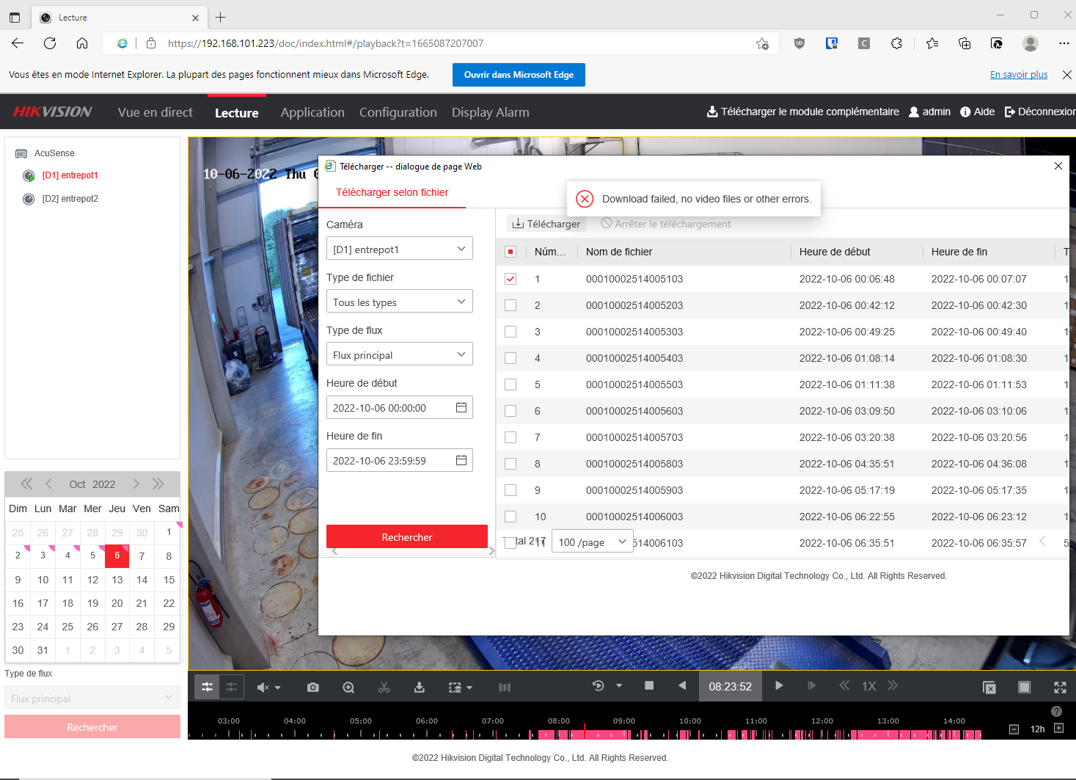This screenshot has height=780, width=1076.
Task: Check the checkbox for file row 5
Action: (x=510, y=384)
